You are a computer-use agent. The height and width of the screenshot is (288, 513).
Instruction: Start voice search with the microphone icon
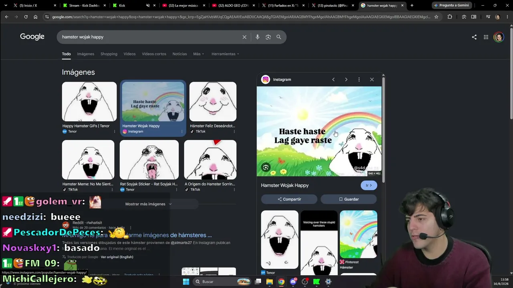[x=257, y=37]
